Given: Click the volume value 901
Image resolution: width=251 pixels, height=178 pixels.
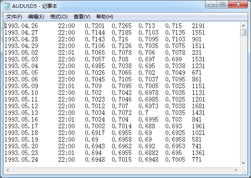Looking at the screenshot, I should click(197, 39).
